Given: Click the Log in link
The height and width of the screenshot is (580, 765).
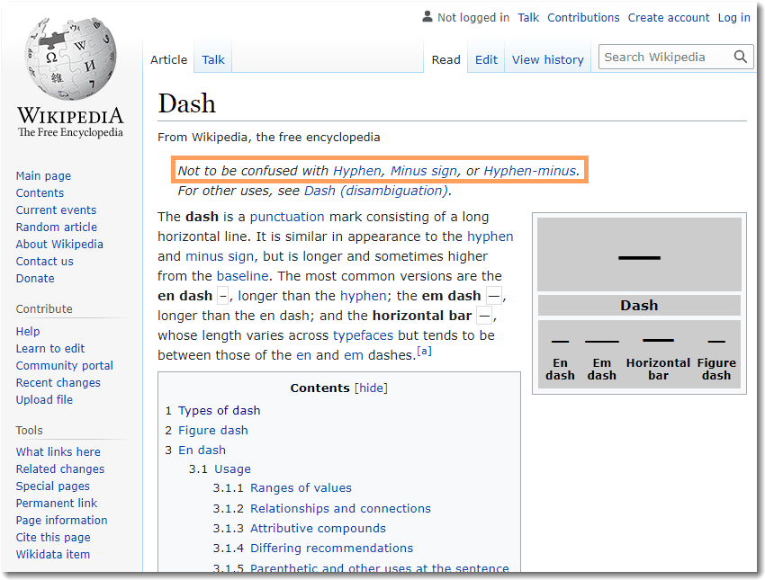Looking at the screenshot, I should click(x=733, y=18).
